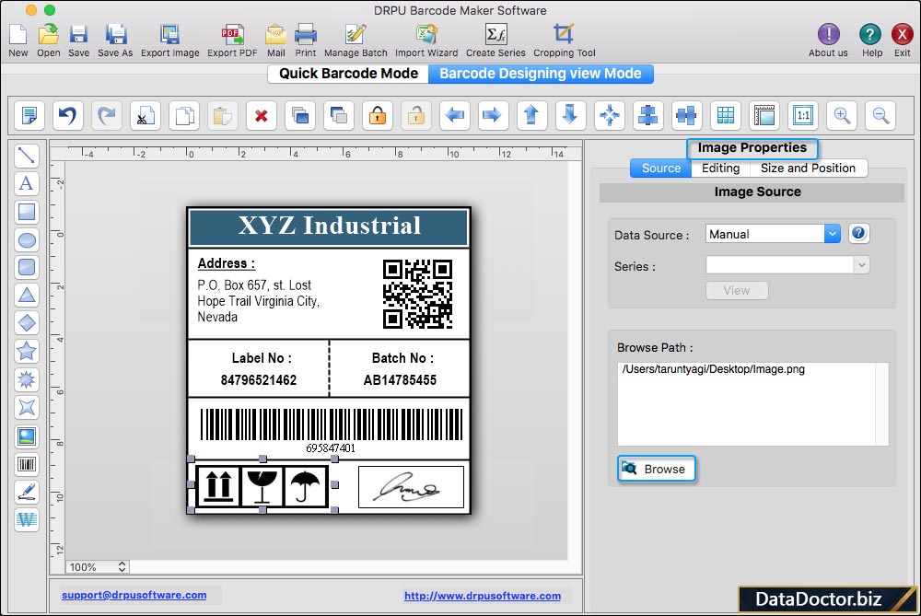This screenshot has height=616, width=921.
Task: Click the Zoom Out magnifier icon
Action: click(x=880, y=115)
